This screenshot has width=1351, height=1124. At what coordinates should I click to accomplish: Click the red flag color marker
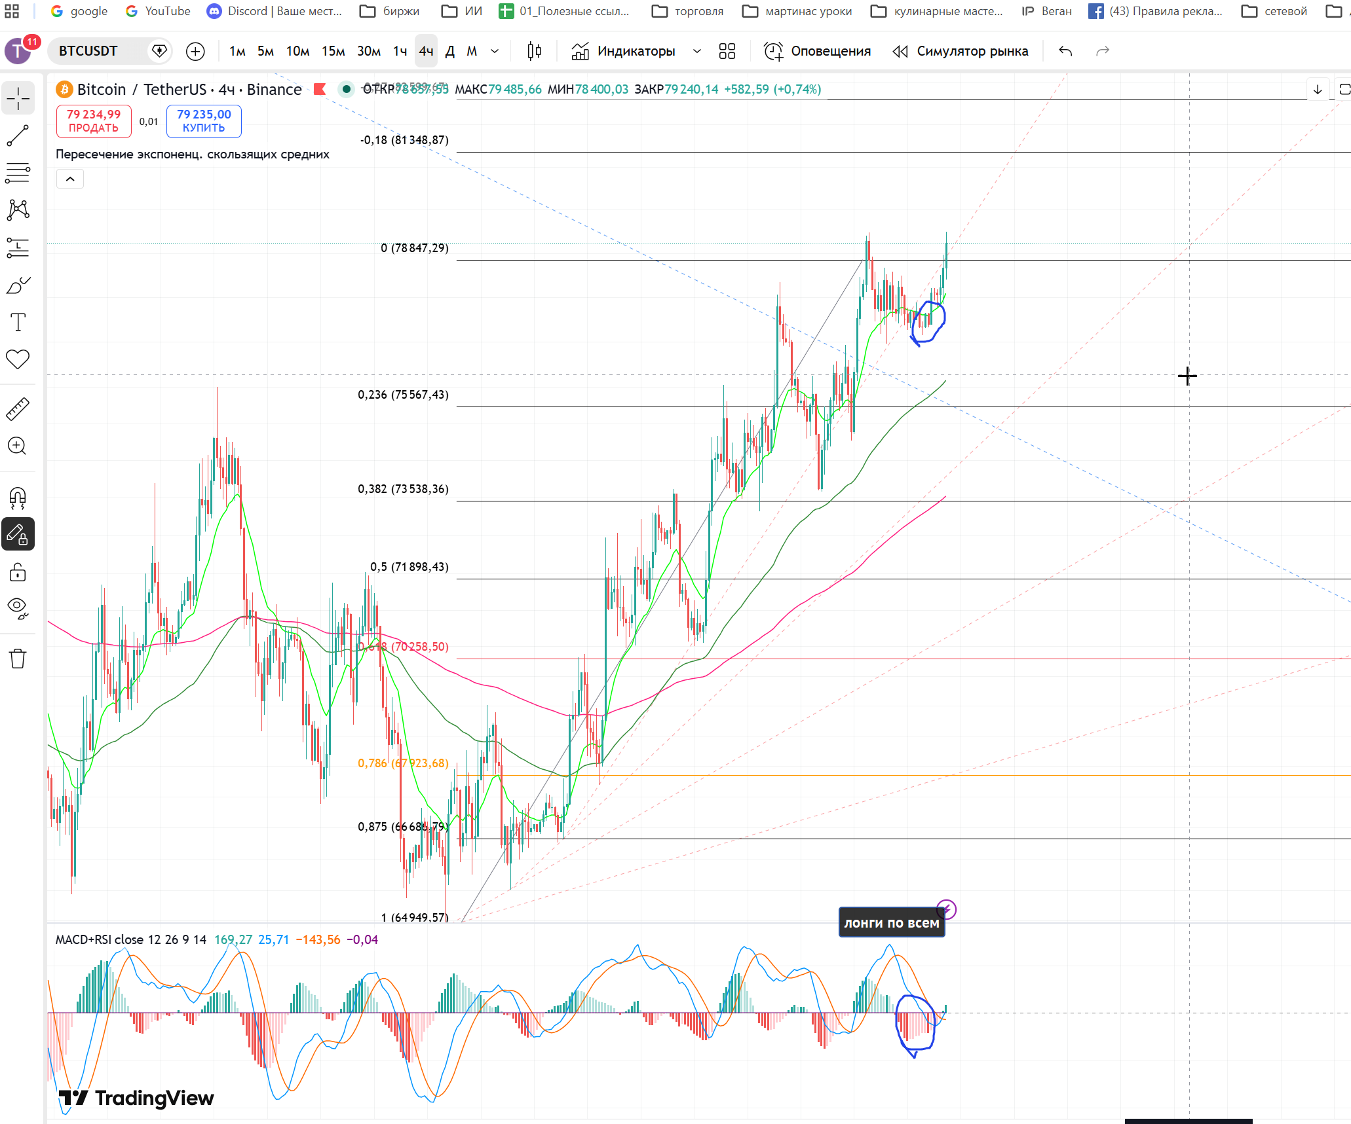point(320,89)
